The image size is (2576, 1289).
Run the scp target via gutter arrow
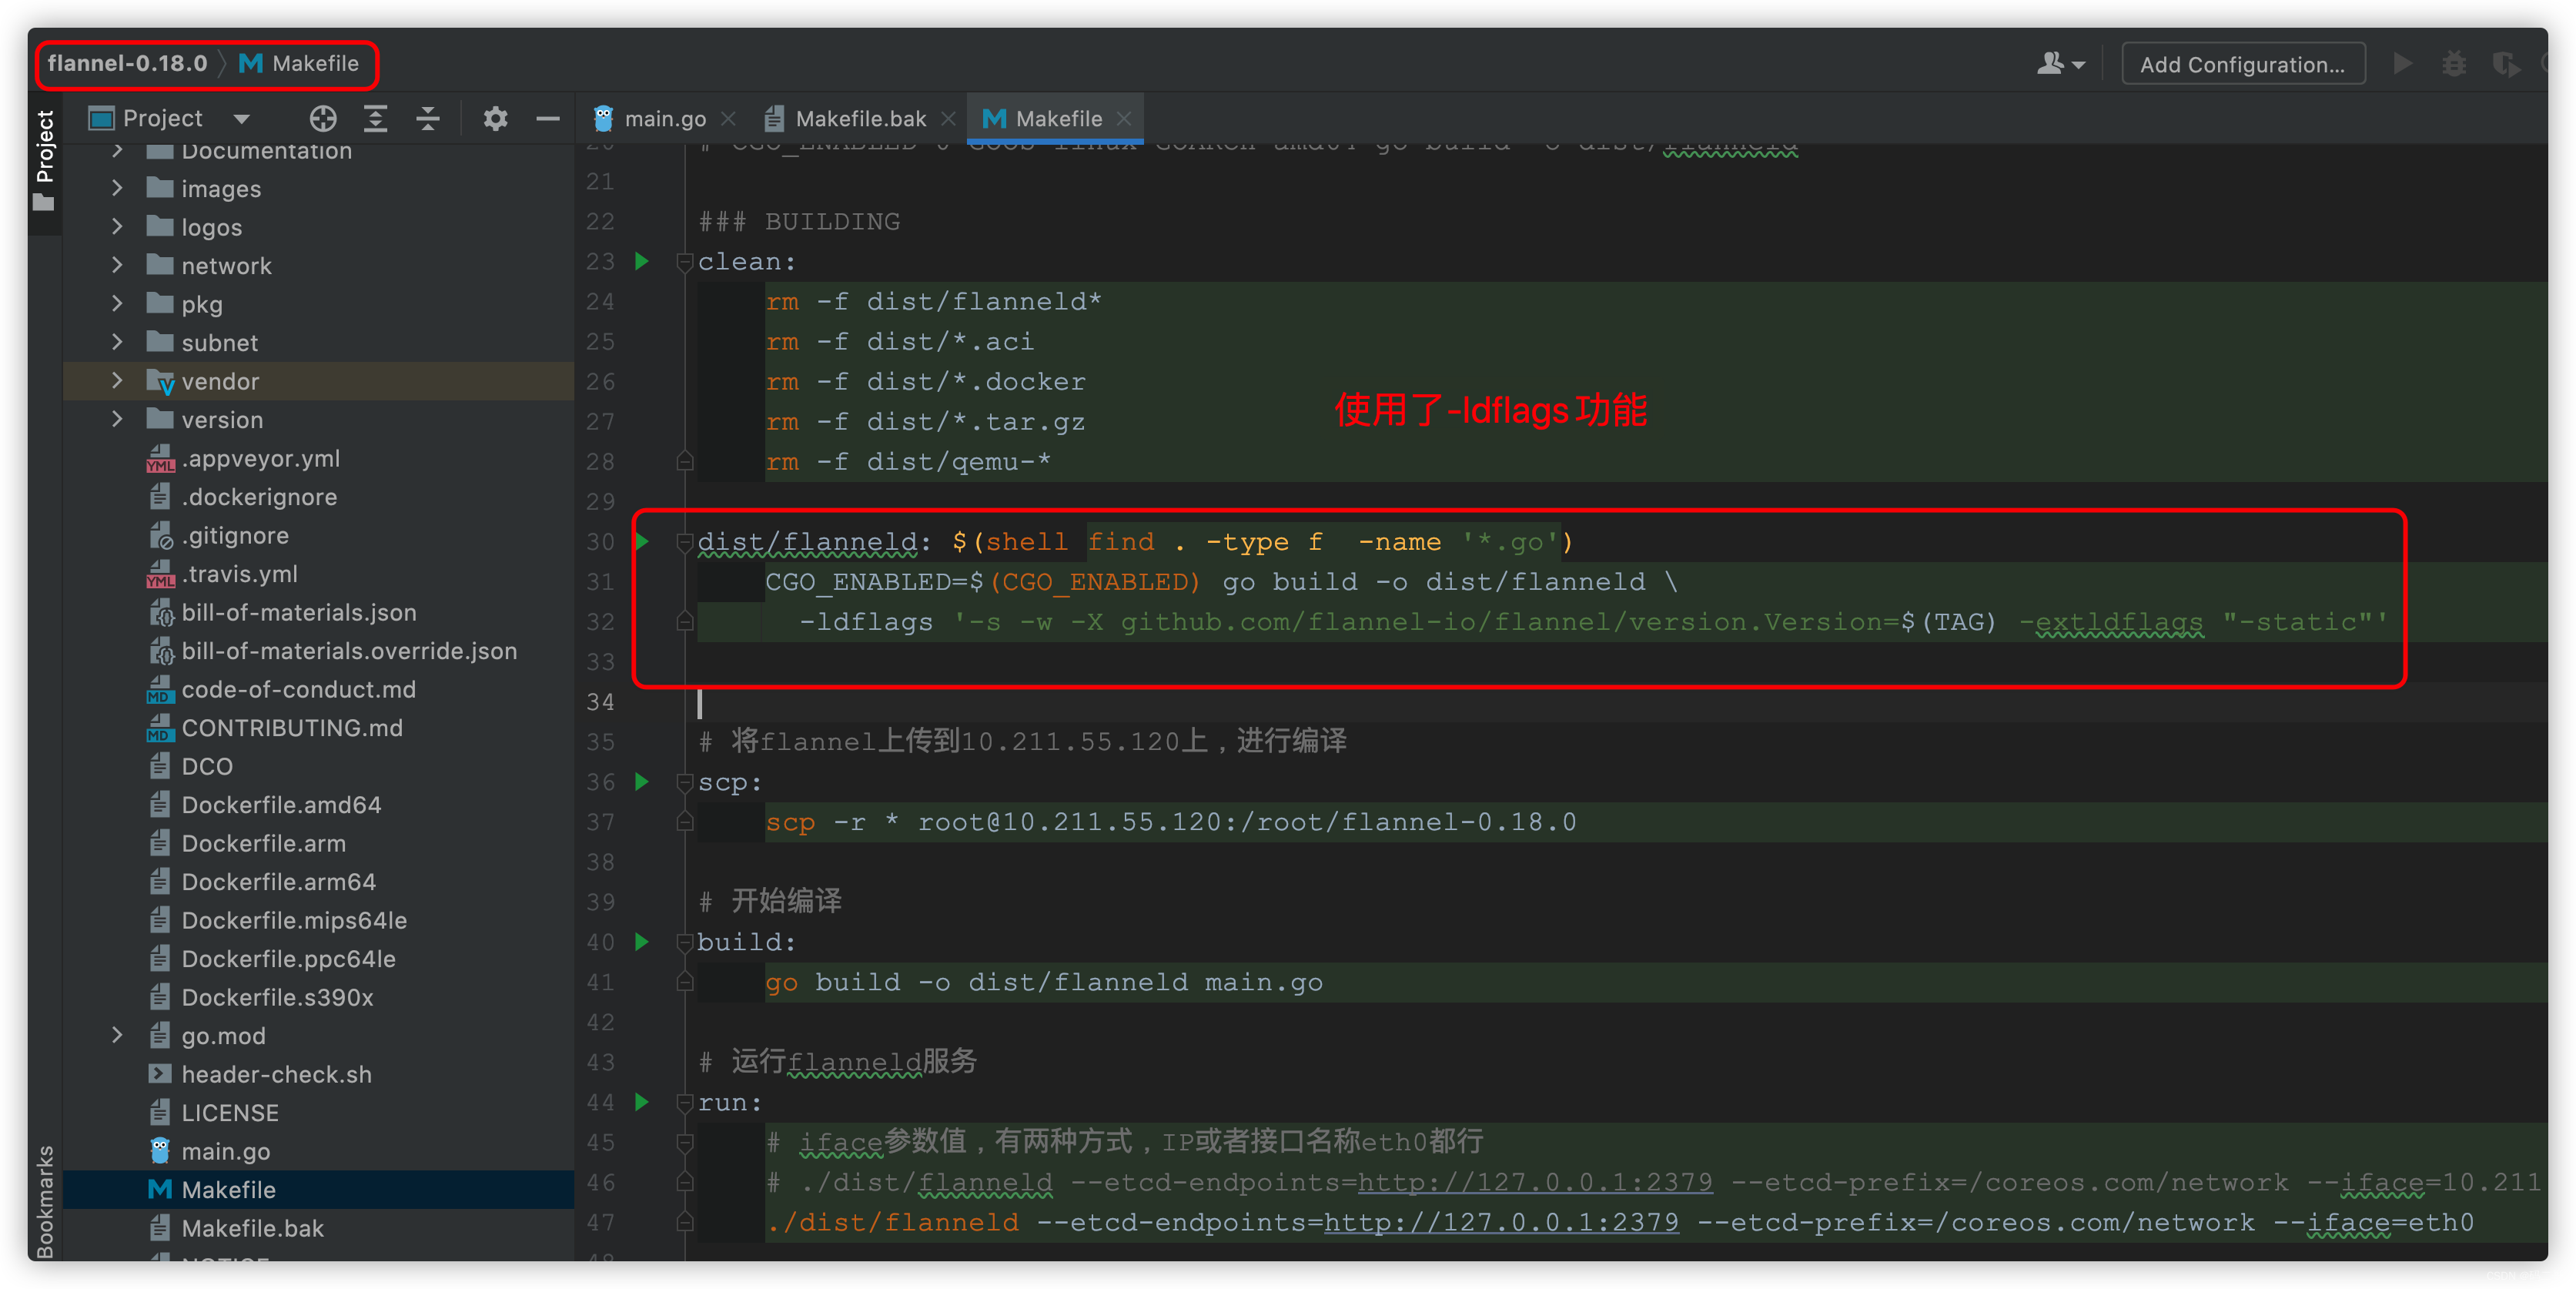click(x=642, y=782)
